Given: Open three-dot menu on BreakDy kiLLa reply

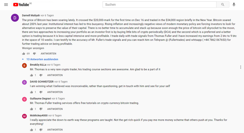Looking at the screenshot, I should coord(241,67).
